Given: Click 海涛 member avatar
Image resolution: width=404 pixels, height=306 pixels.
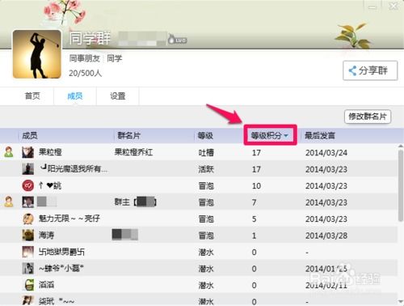Looking at the screenshot, I should pyautogui.click(x=28, y=235).
